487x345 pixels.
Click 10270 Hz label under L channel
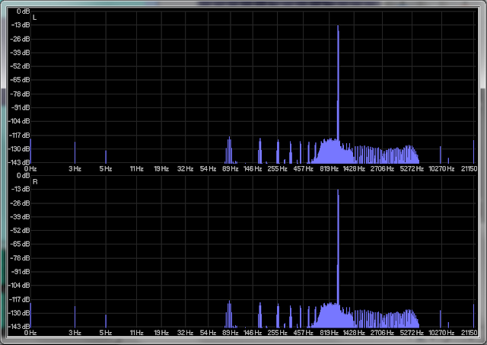[441, 169]
